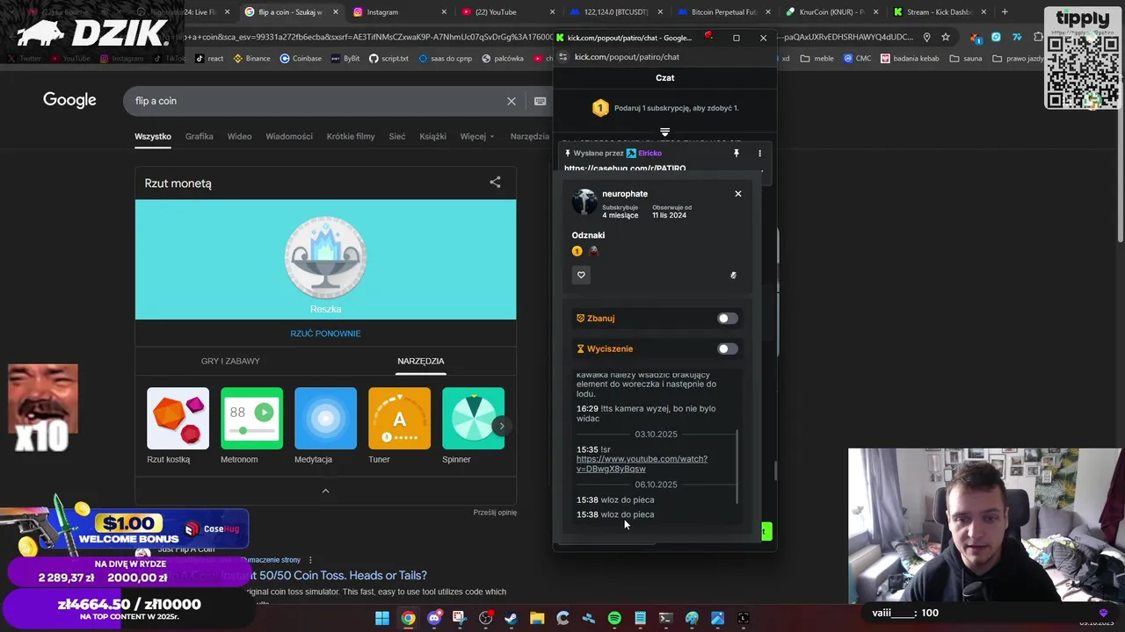Click the heart icon on neurophate's card
Screen dimensions: 1125x632
tap(581, 275)
